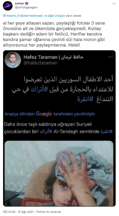
Task: Open the @delirmedimbak mention
Action: point(32,16)
